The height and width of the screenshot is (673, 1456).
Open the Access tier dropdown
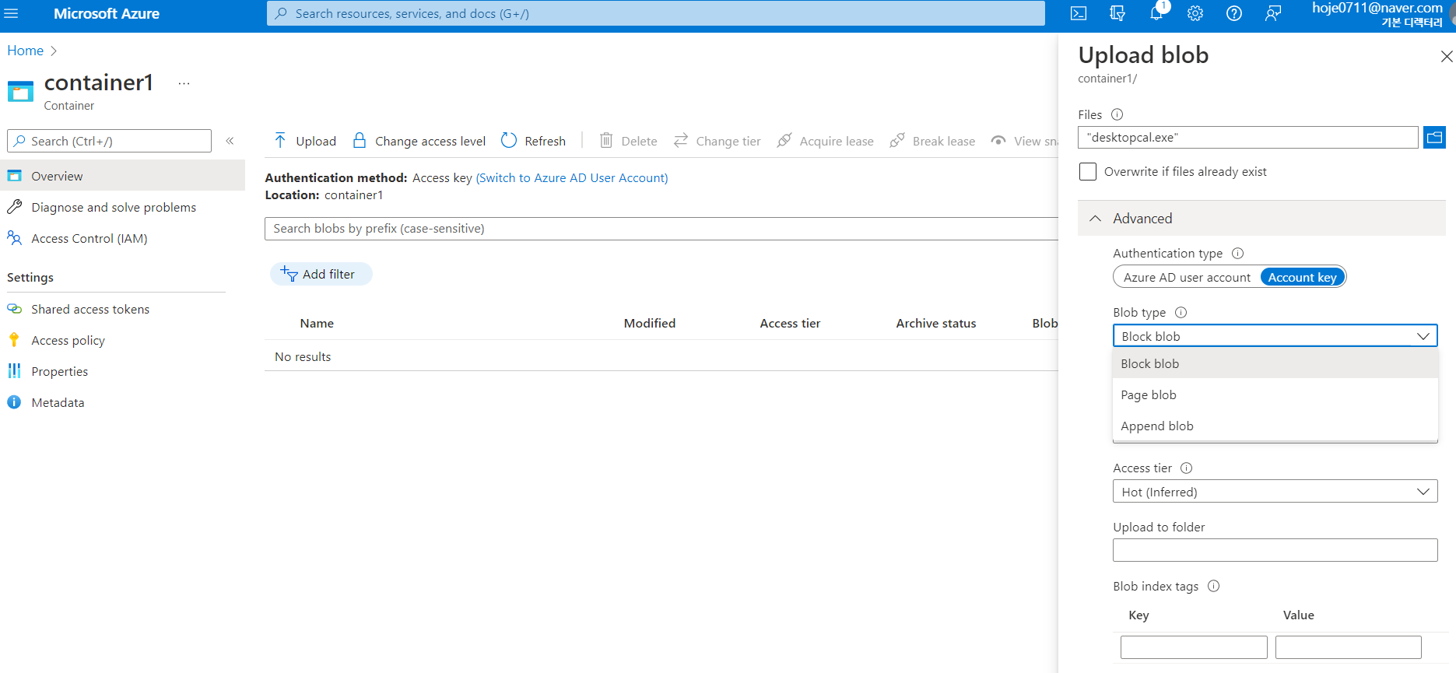[1275, 492]
